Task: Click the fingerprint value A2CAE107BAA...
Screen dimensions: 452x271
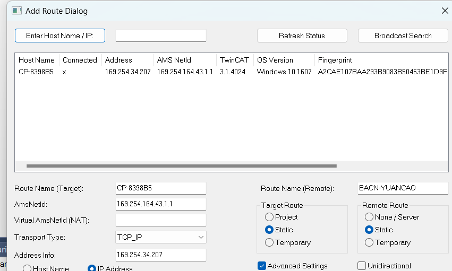Action: point(382,72)
